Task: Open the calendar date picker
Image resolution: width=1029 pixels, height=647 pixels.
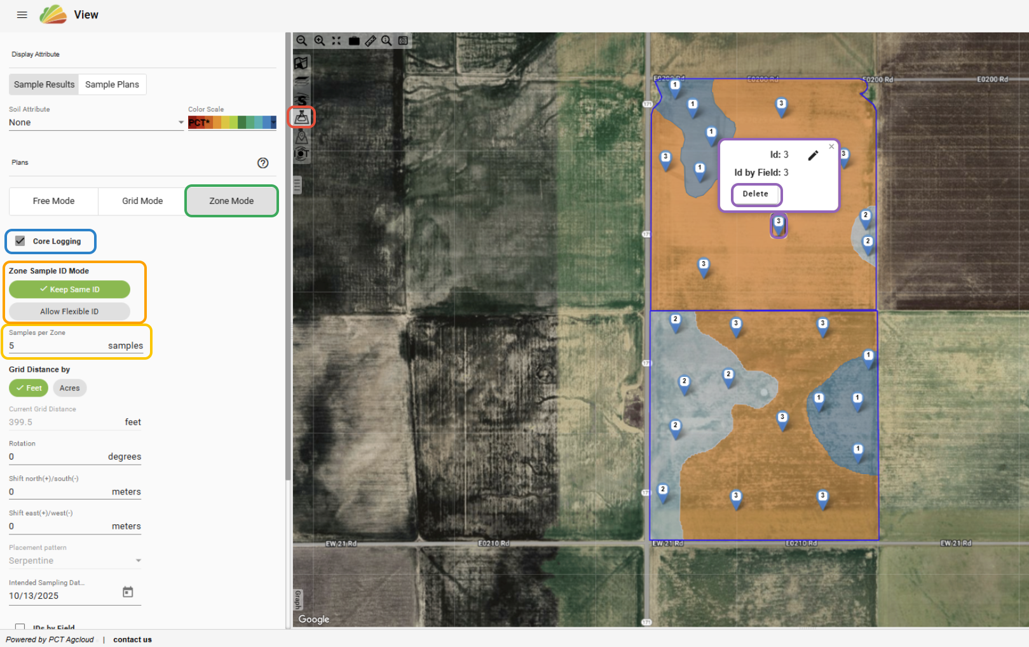Action: (128, 592)
